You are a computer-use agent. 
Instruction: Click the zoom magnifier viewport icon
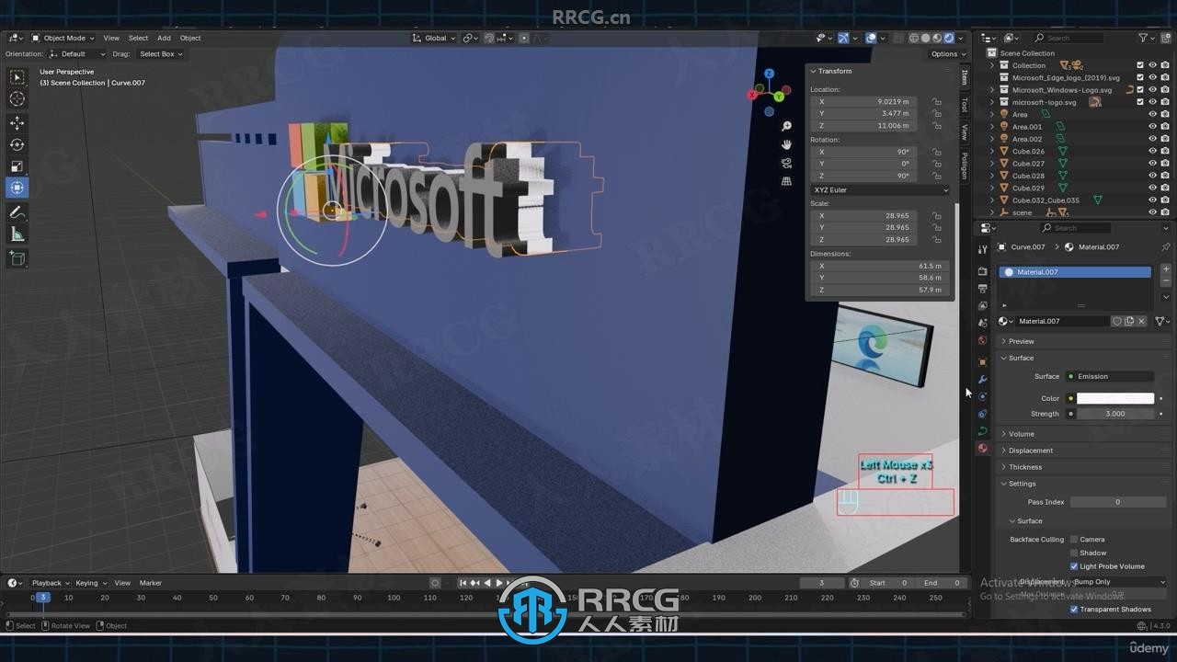point(786,126)
